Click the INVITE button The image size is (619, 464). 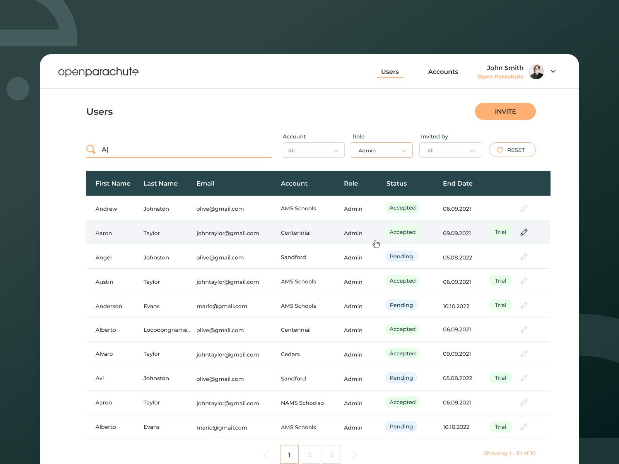tap(505, 111)
